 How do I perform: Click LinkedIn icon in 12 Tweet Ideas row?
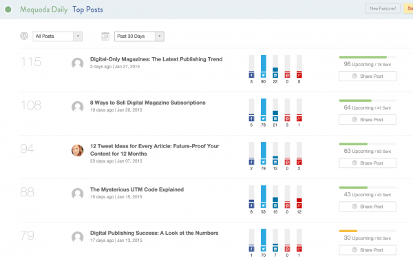tap(275, 162)
